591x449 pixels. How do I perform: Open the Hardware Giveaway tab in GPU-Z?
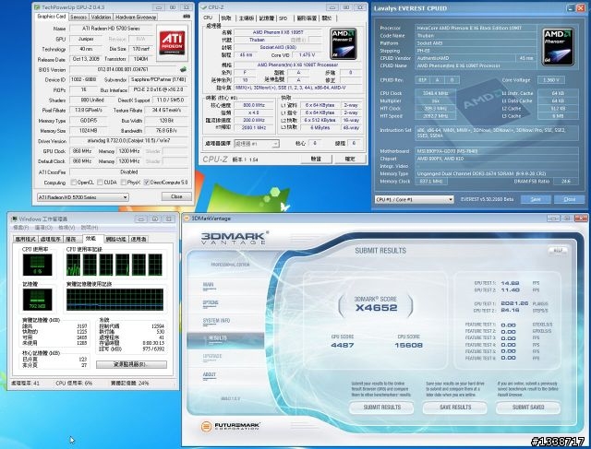point(136,17)
